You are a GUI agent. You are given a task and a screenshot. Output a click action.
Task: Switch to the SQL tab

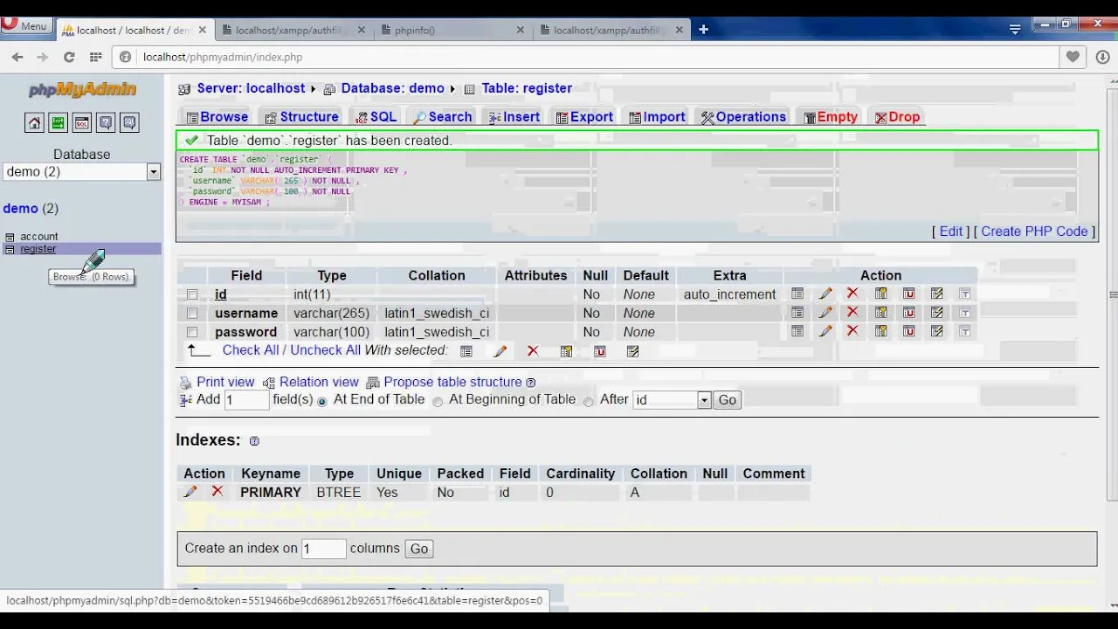(x=376, y=117)
